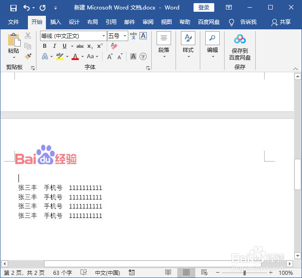Viewport: 302px width, 278px height.
Task: Open the 百度网盘 tab
Action: pos(209,22)
